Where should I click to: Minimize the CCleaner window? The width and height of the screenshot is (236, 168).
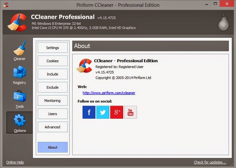point(207,4)
